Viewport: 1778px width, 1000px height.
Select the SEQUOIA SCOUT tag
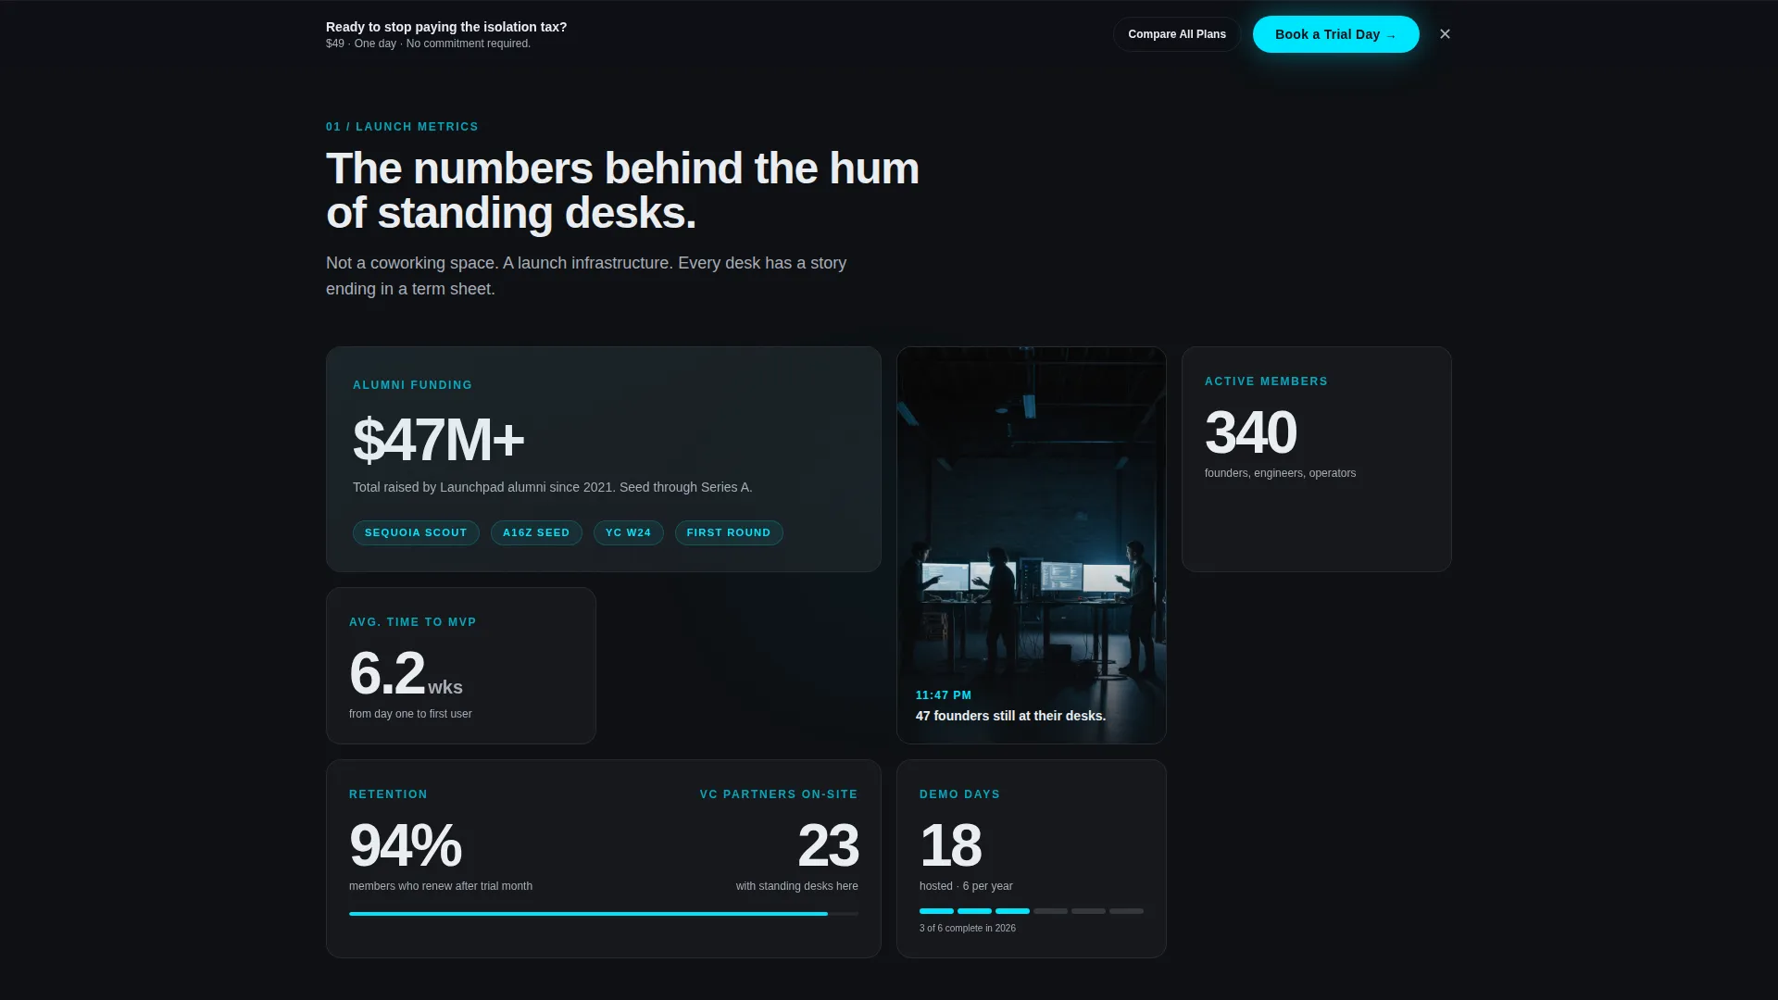416,532
